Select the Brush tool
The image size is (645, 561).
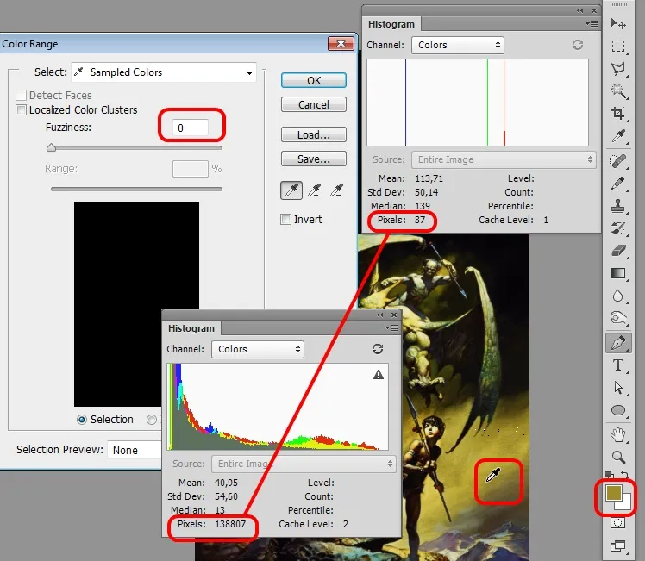[x=618, y=183]
